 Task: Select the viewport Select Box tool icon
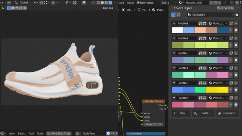tap(3, 8)
